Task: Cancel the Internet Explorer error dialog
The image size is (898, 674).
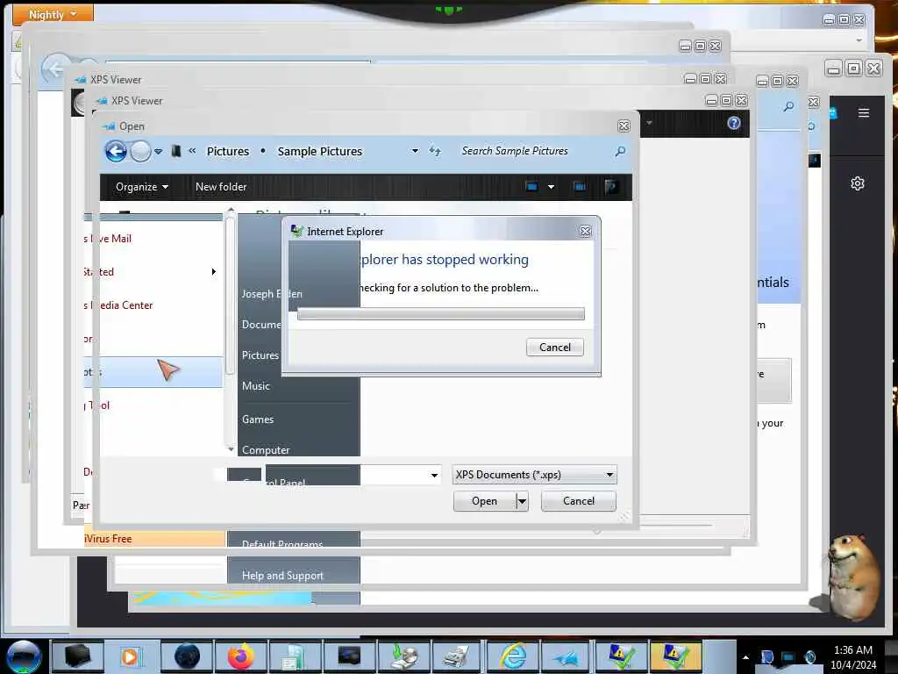Action: [555, 348]
